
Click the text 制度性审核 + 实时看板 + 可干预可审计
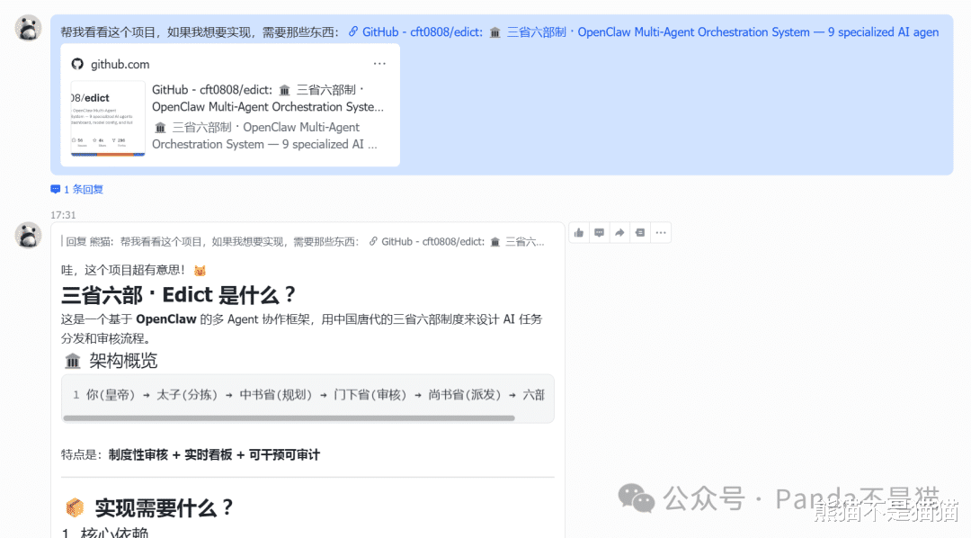214,455
